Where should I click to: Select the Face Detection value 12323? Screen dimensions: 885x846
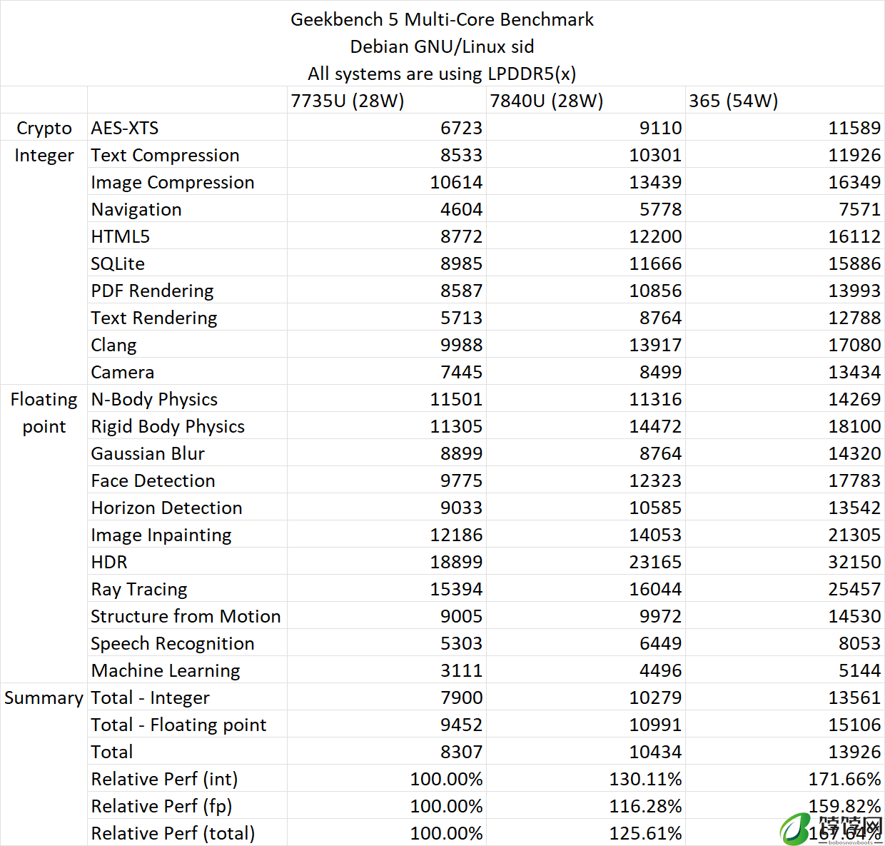655,480
